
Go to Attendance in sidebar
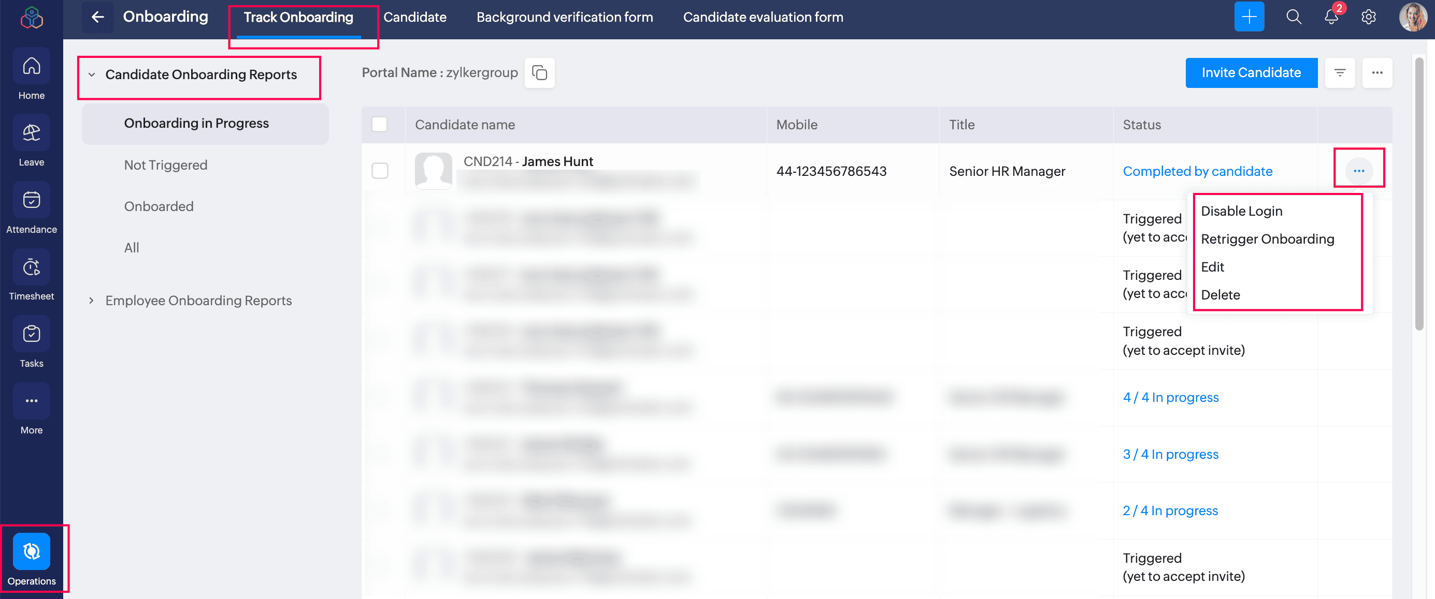(31, 200)
